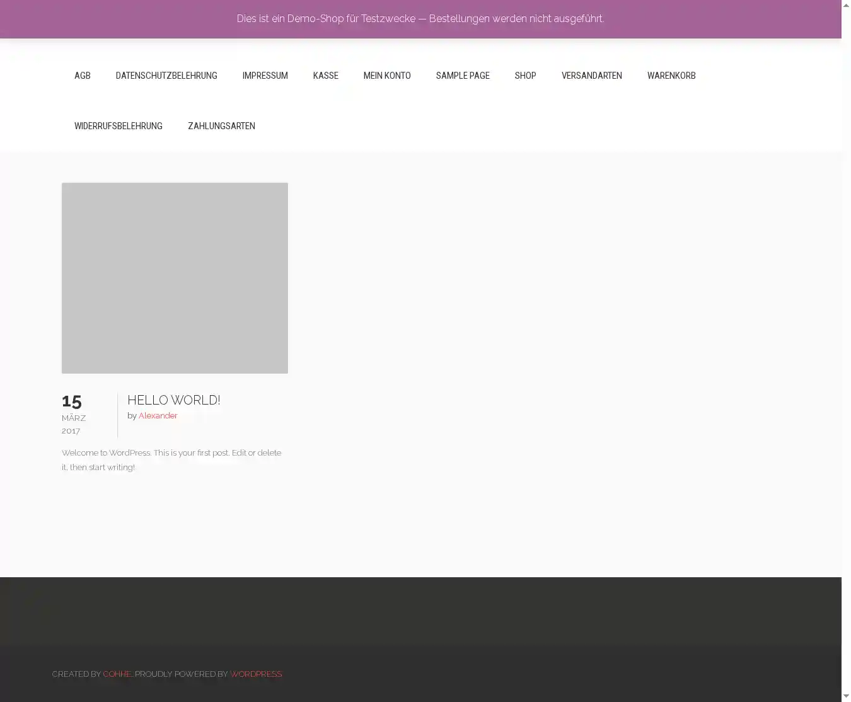Screen dimensions: 851x702
Task: Navigate to Kasse checkout page
Action: [325, 76]
